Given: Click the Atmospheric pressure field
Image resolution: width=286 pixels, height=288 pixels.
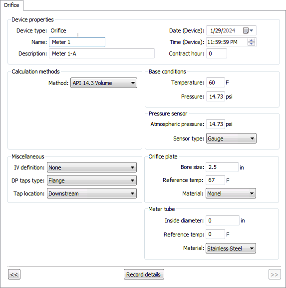Looking at the screenshot, I should coord(216,124).
